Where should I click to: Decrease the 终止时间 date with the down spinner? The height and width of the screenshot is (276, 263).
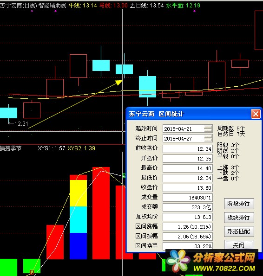208,140
